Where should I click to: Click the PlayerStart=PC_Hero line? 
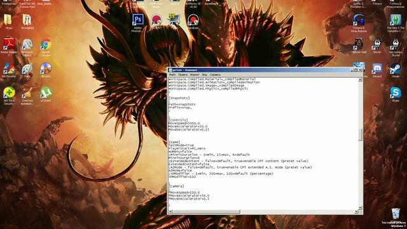click(187, 148)
